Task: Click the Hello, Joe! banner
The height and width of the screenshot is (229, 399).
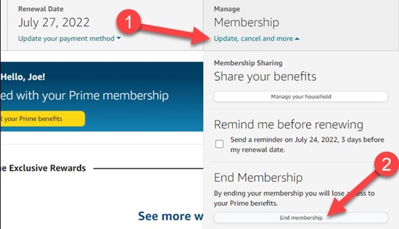Action: tap(23, 77)
